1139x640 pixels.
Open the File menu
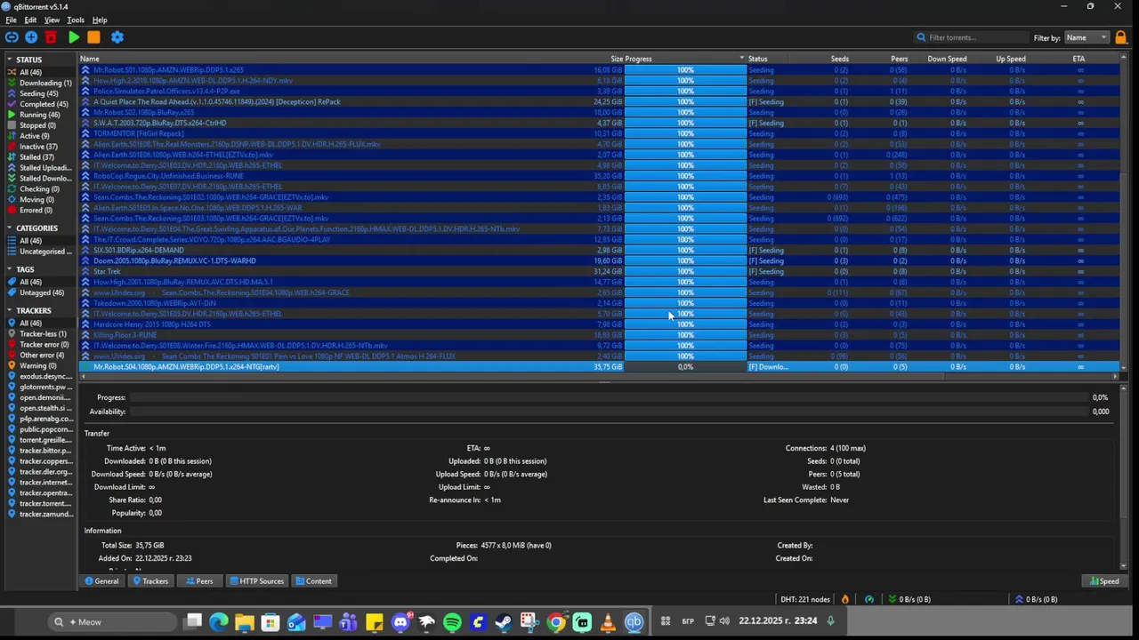pyautogui.click(x=12, y=20)
